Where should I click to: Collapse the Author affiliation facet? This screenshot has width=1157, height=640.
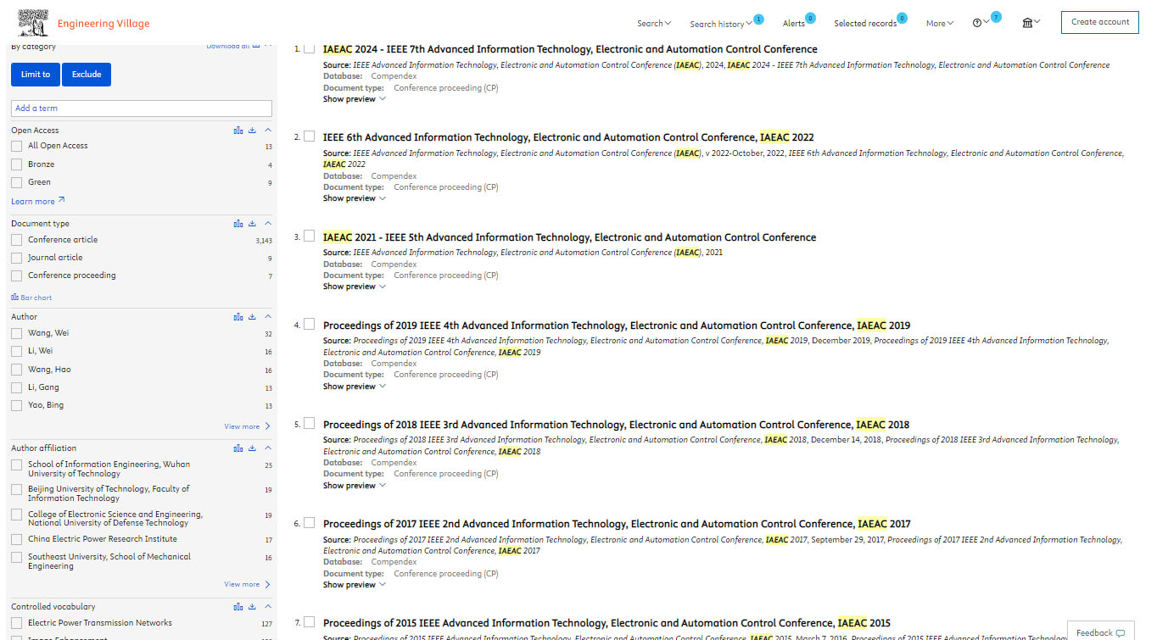click(x=268, y=448)
